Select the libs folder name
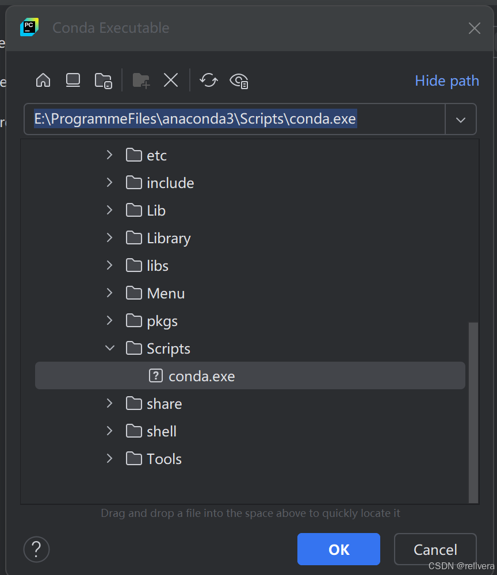Screen dimensions: 497x575 (x=158, y=266)
